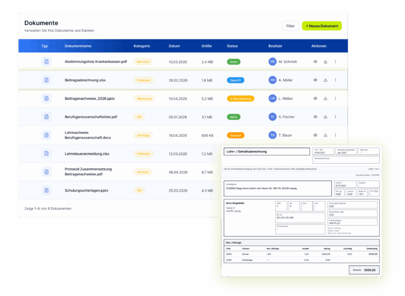Open more options menu for L. Weber's row
The image size is (405, 296).
point(335,98)
